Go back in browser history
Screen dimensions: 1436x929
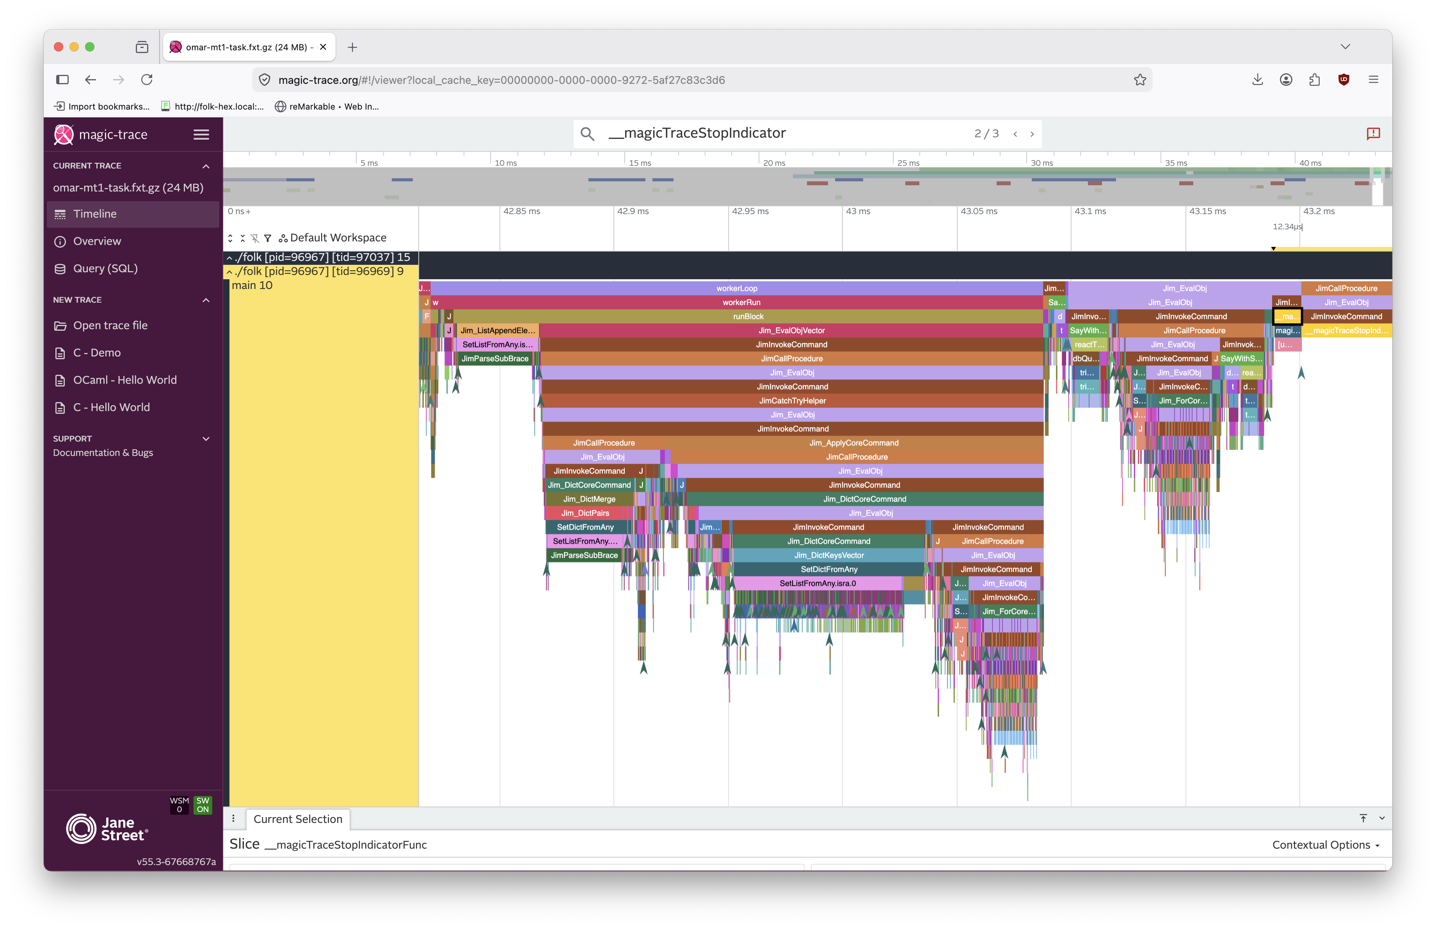(x=91, y=80)
